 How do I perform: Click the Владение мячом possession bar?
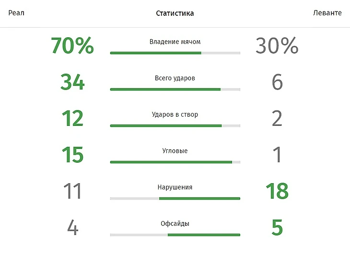(x=175, y=53)
